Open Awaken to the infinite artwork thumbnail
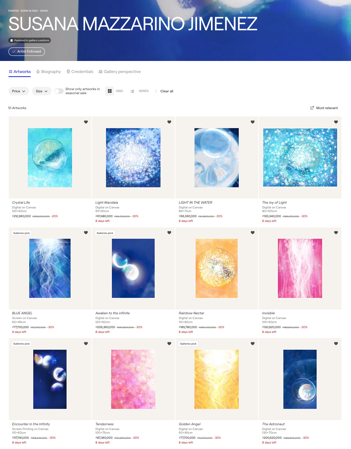351x449 pixels. [133, 268]
